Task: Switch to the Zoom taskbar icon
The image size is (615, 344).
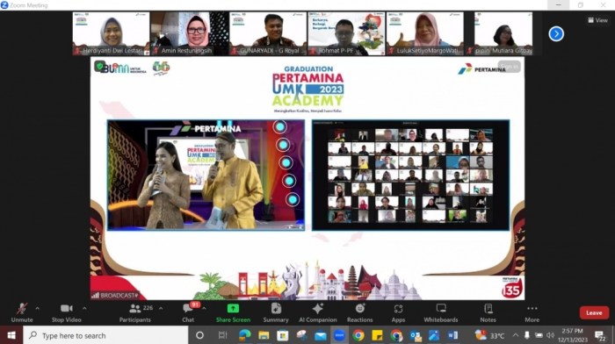Action: pyautogui.click(x=339, y=335)
